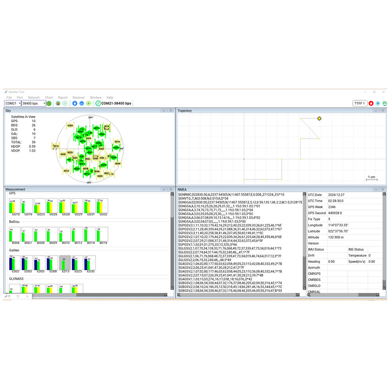Image resolution: width=388 pixels, height=388 pixels.
Task: Click the pale green folder toolbar icon
Action: click(65, 103)
